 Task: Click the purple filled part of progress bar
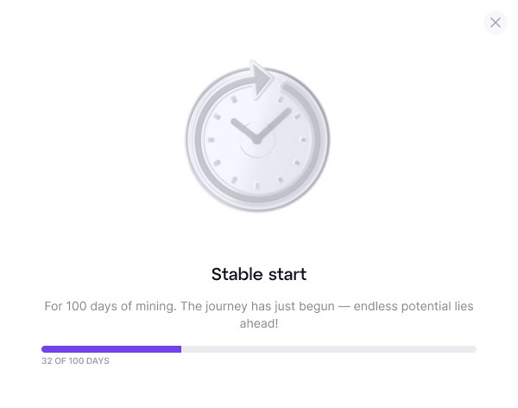(111, 349)
